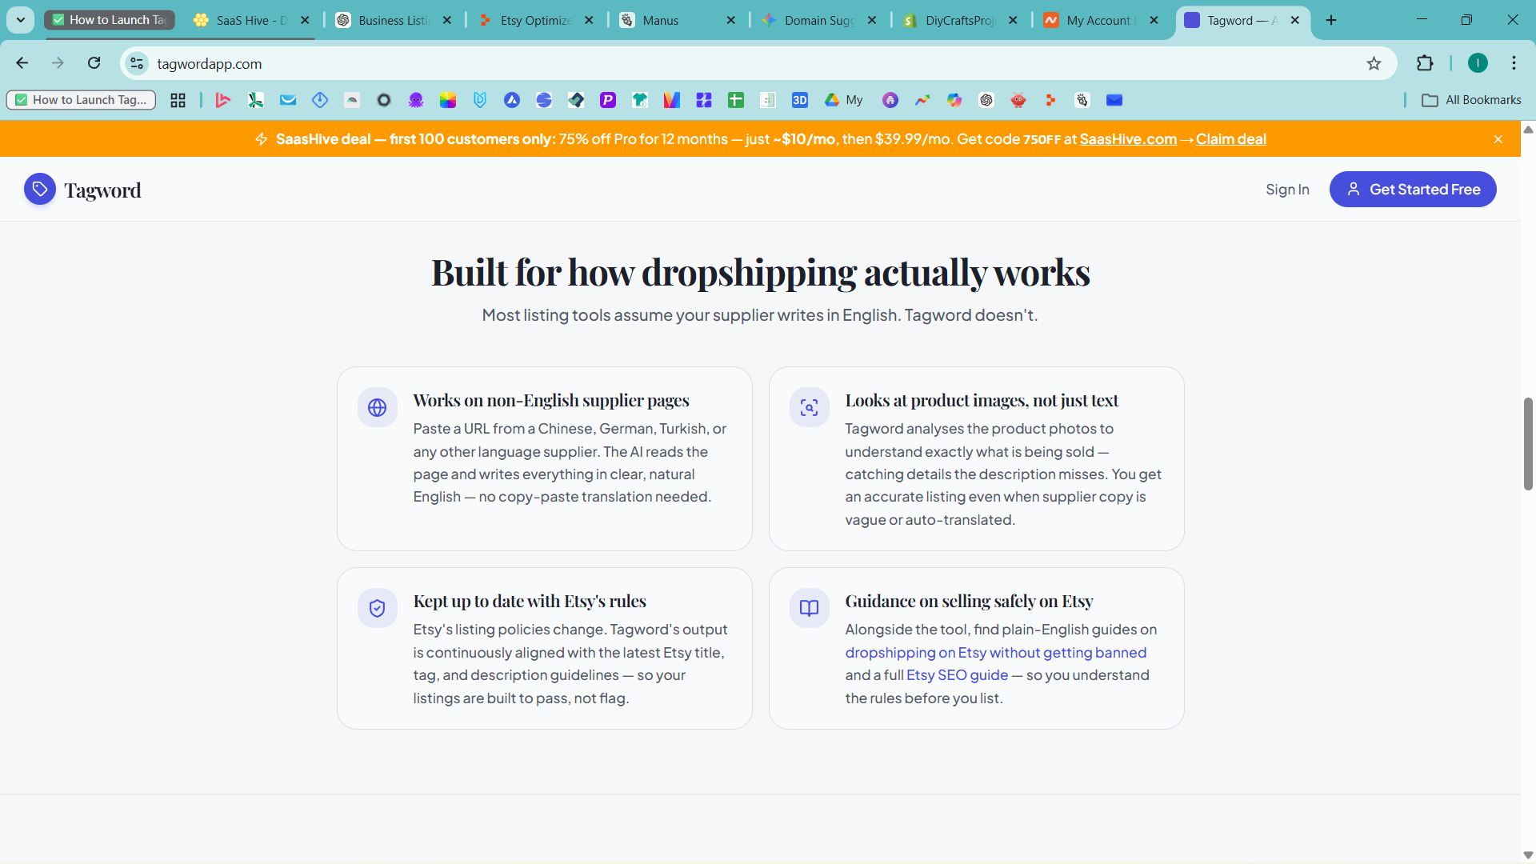The height and width of the screenshot is (864, 1536).
Task: Click the Claim deal link
Action: (1231, 139)
